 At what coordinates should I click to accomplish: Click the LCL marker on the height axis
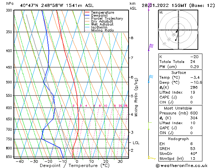tap(136, 142)
